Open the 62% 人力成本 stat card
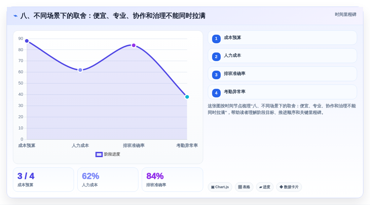The image size is (370, 205). click(108, 180)
